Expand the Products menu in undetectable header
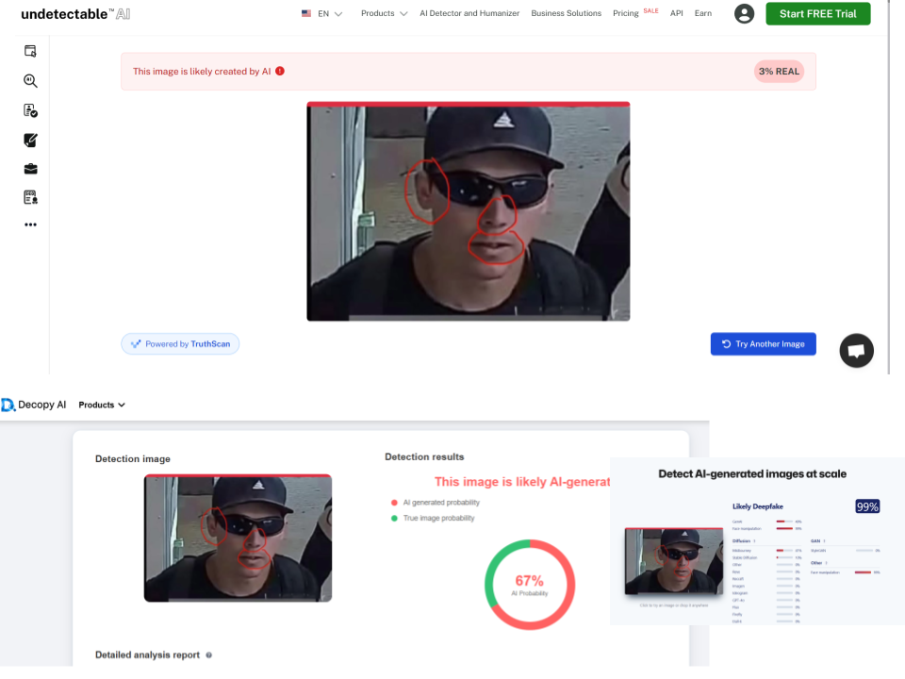Image resolution: width=905 pixels, height=679 pixels. tap(384, 14)
